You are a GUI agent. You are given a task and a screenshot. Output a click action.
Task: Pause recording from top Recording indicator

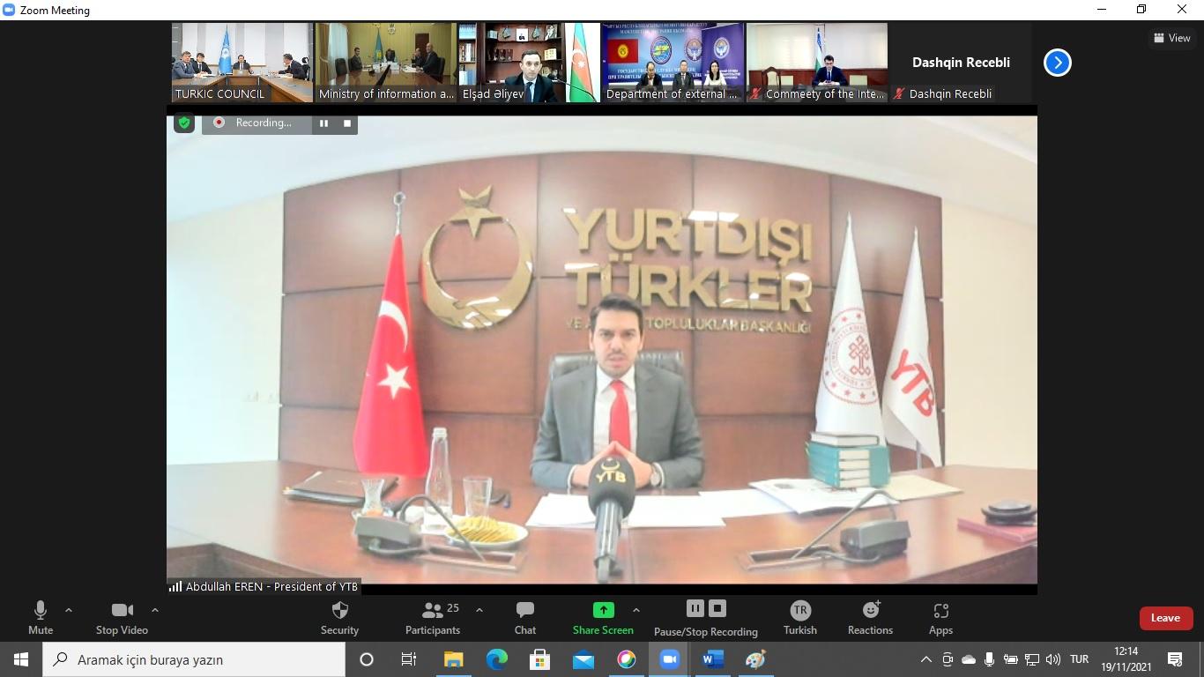tap(323, 123)
